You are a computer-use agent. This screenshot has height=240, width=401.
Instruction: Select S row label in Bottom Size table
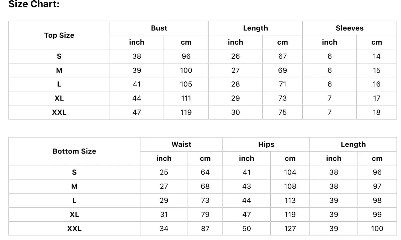point(74,172)
